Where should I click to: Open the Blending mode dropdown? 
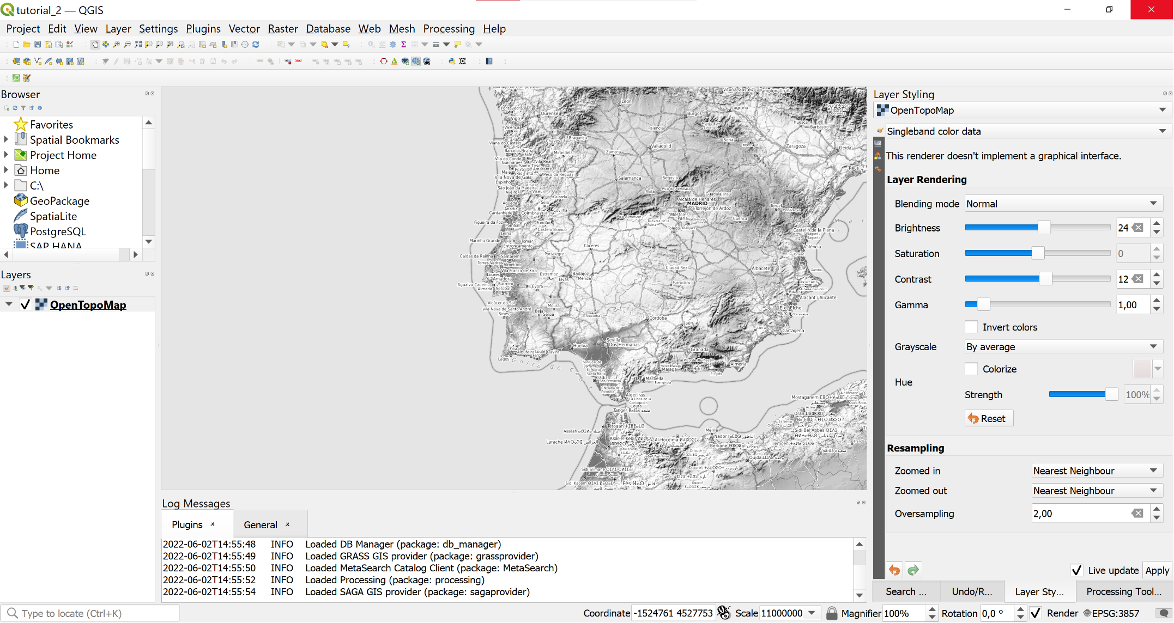point(1063,204)
